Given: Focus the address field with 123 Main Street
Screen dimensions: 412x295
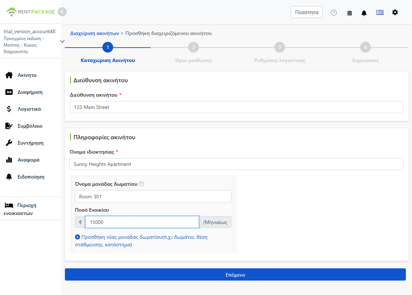Looking at the screenshot, I should (x=236, y=107).
